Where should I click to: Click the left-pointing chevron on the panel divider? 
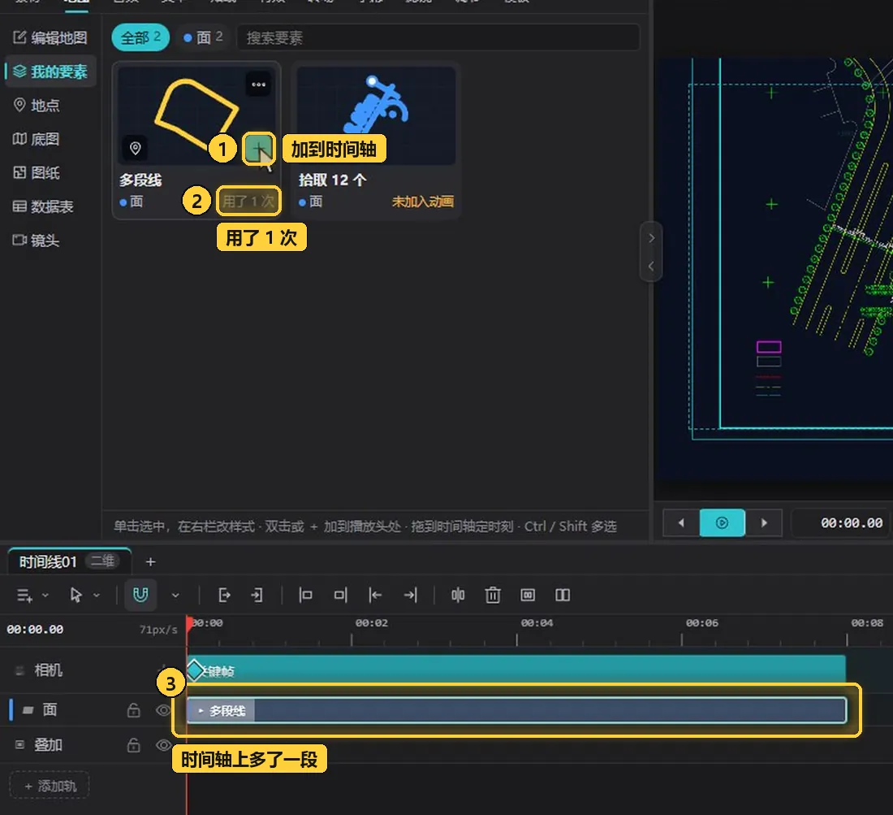tap(652, 267)
